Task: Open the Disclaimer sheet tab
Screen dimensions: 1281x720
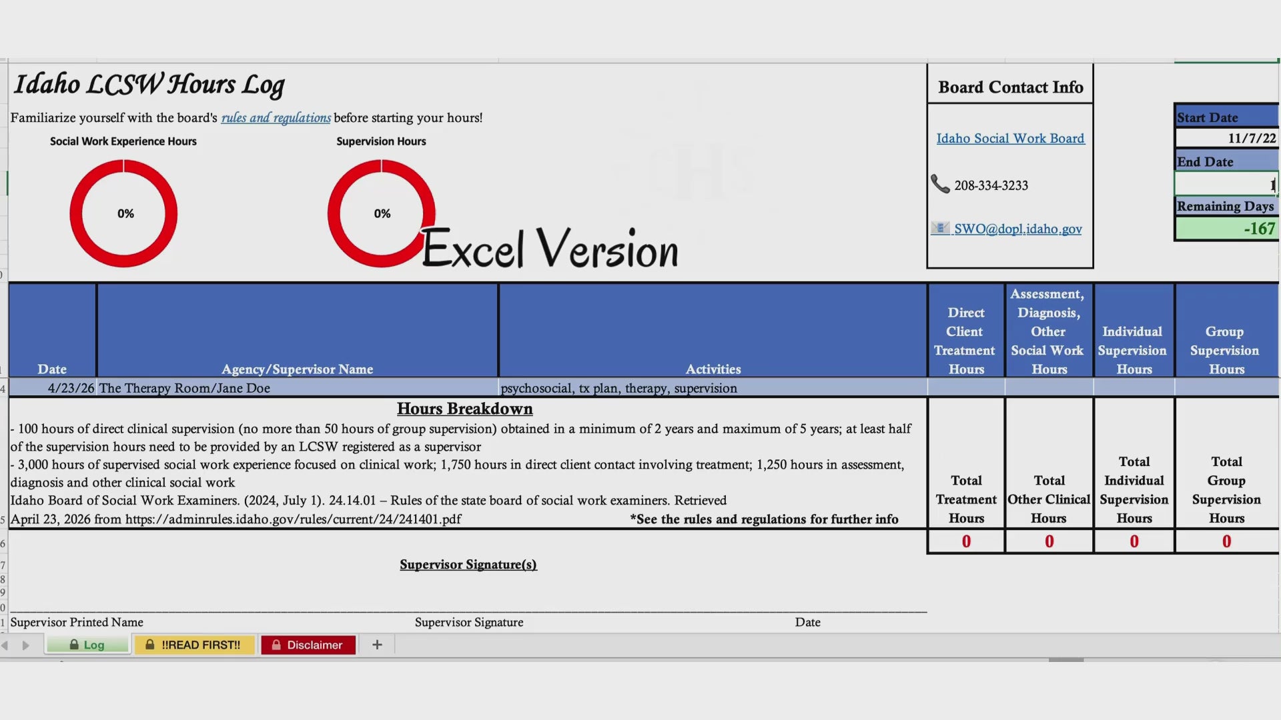Action: 308,645
